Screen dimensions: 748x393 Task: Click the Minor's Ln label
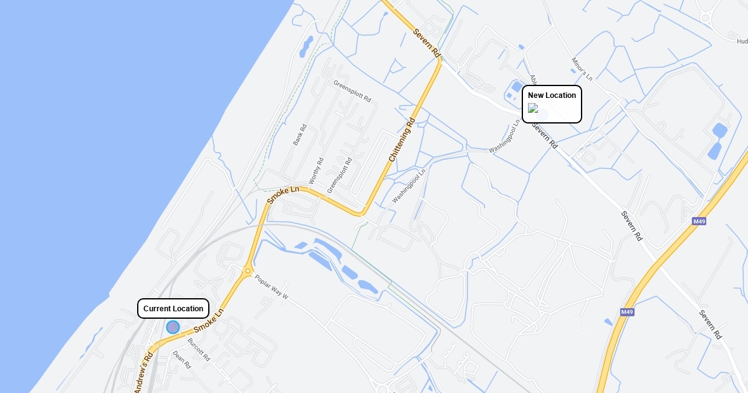click(x=582, y=69)
